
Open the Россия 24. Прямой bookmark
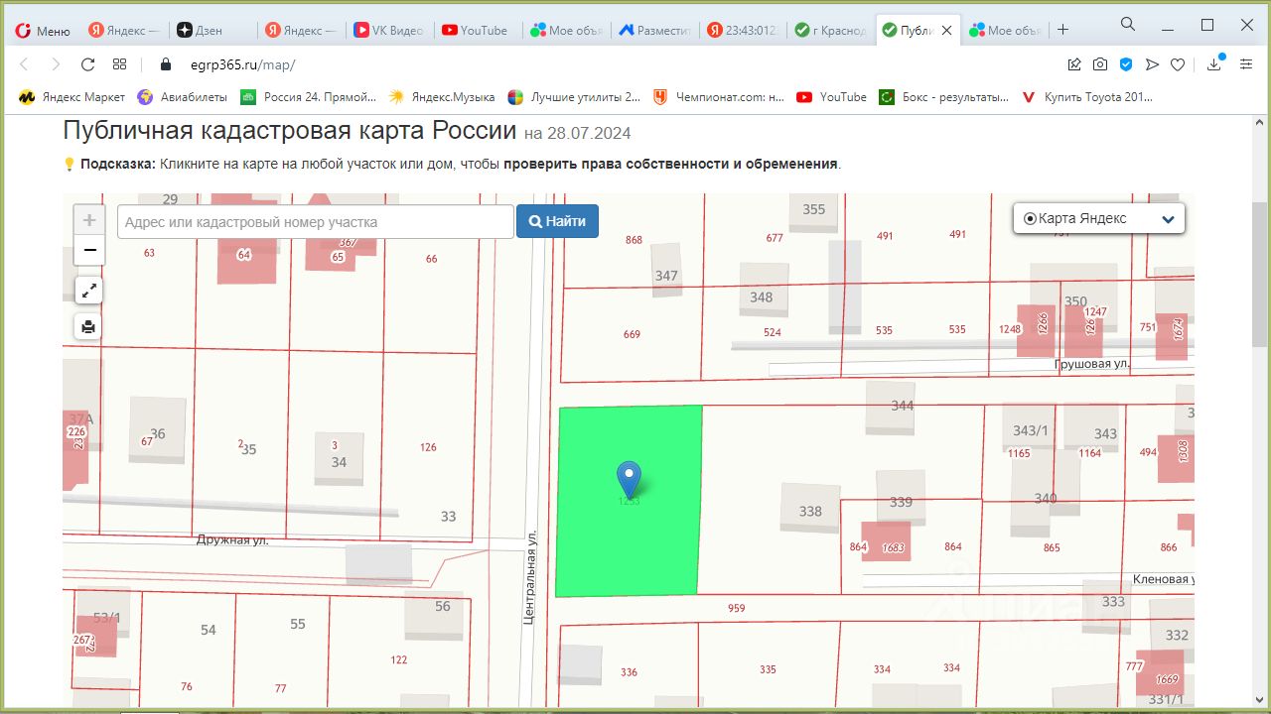click(x=309, y=97)
